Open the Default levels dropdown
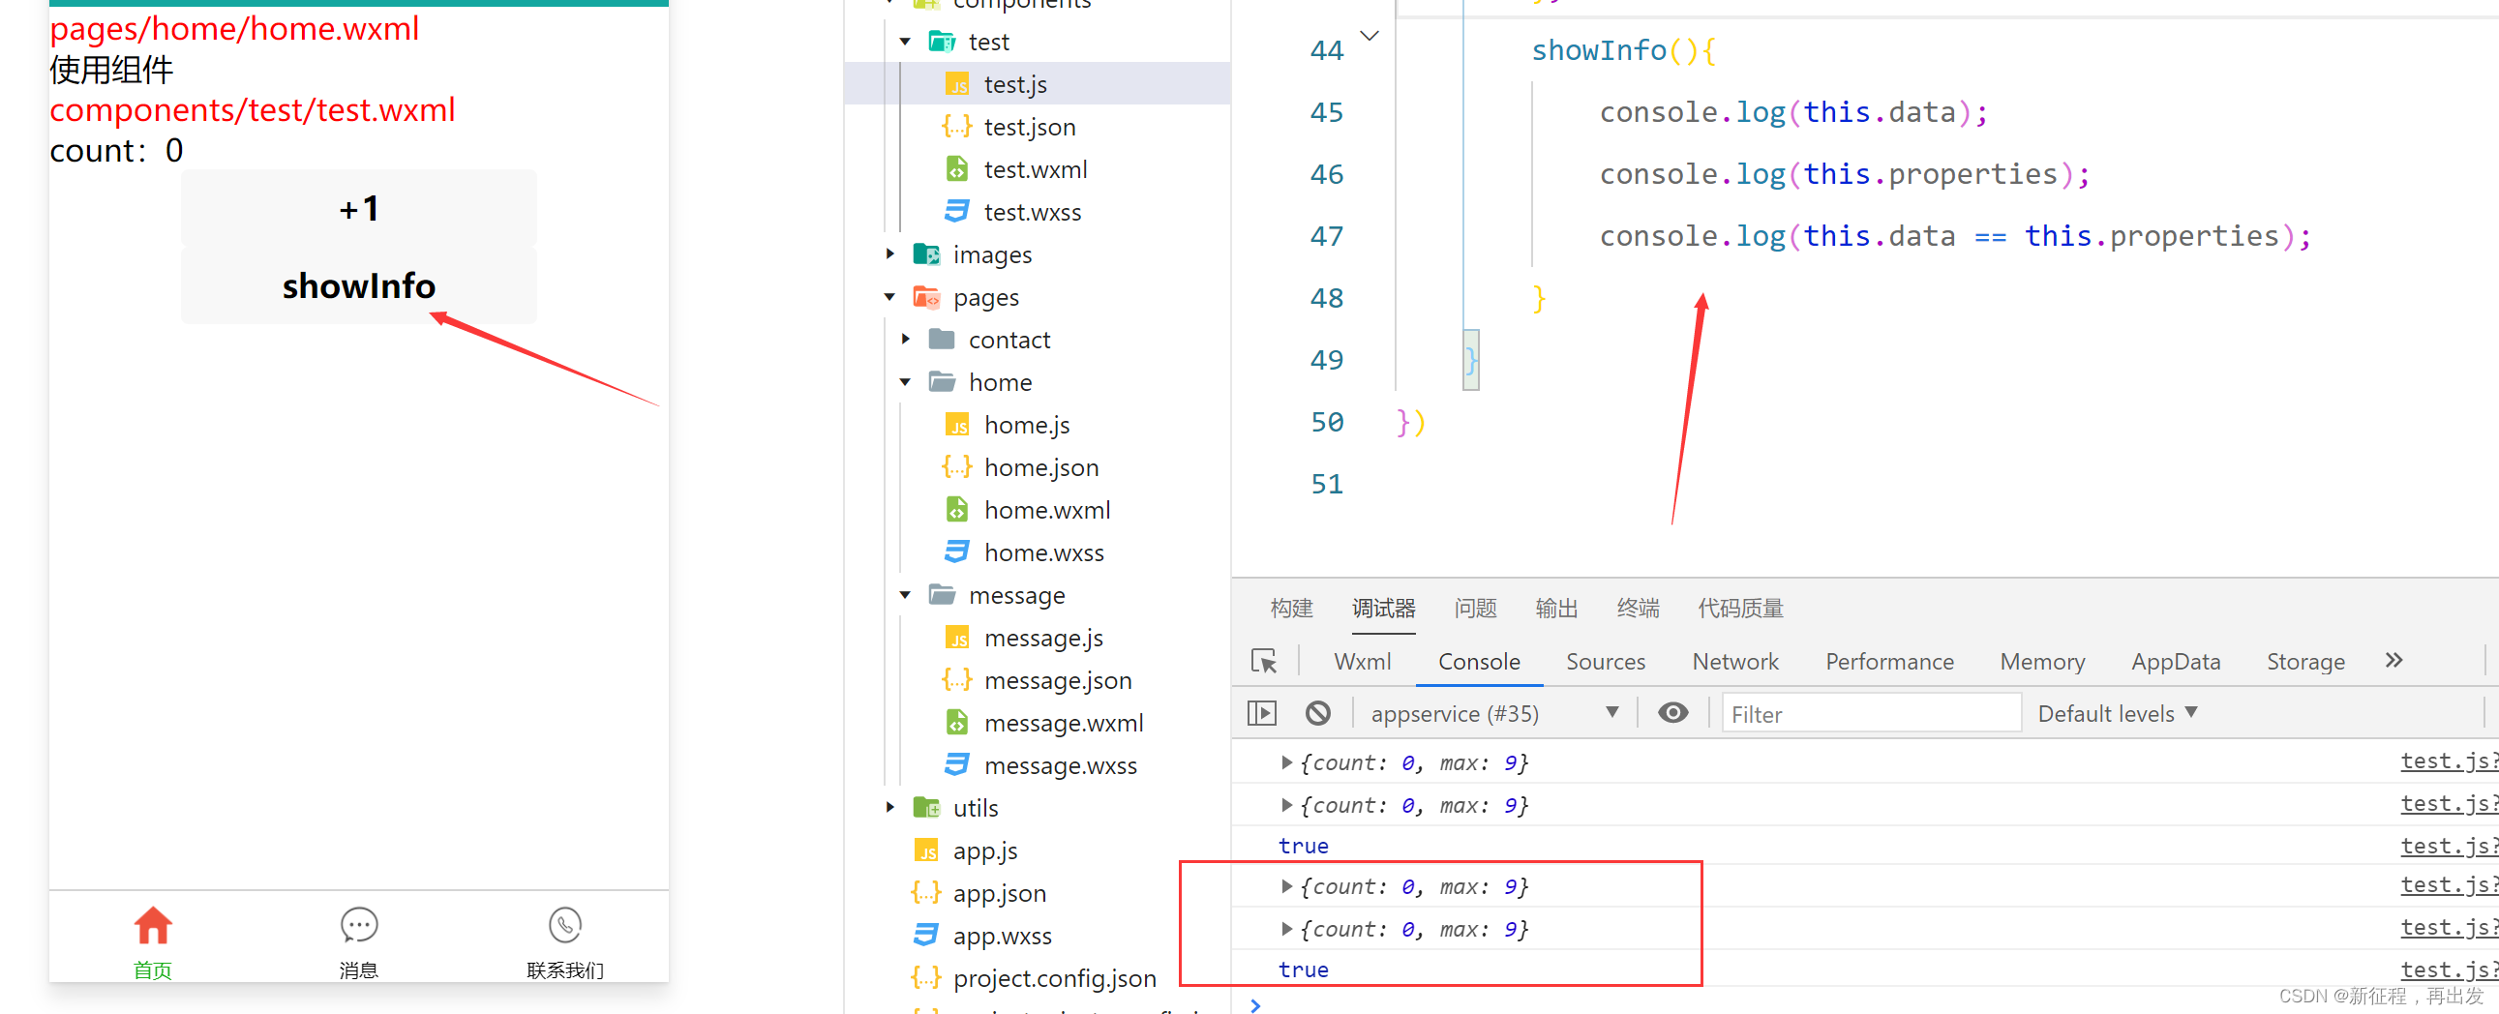 click(2117, 713)
